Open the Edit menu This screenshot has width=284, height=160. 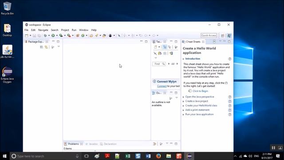click(x=33, y=30)
